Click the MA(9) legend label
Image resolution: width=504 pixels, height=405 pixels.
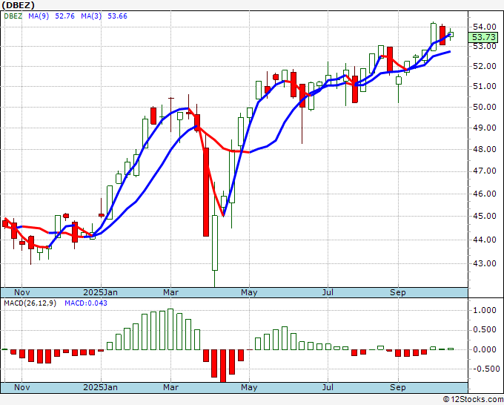39,16
